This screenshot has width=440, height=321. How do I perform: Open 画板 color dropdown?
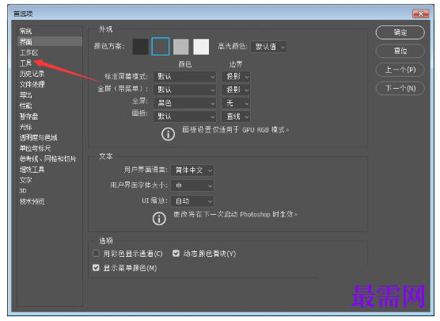184,117
